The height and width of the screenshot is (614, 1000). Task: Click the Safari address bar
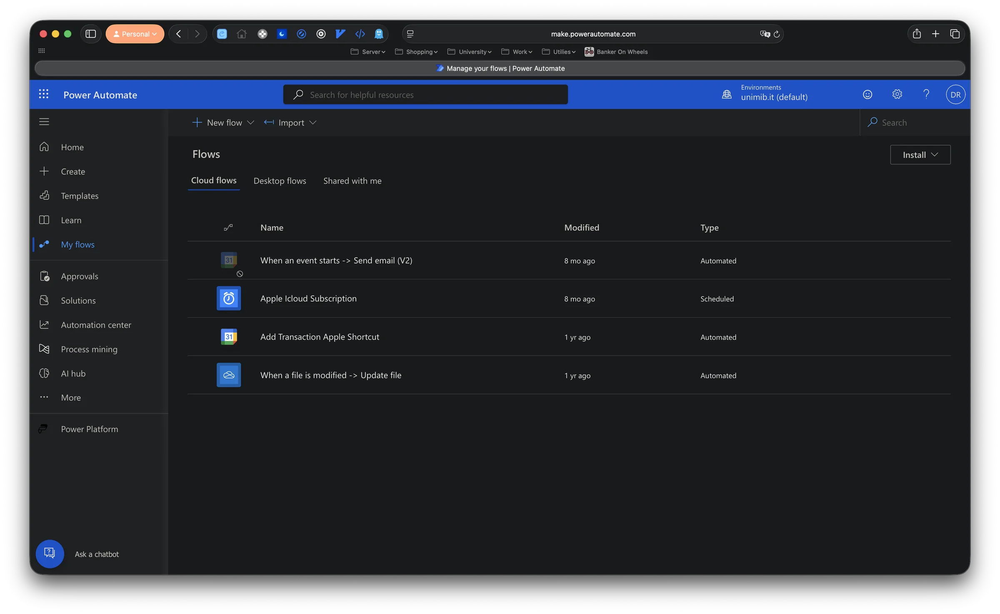click(x=593, y=34)
